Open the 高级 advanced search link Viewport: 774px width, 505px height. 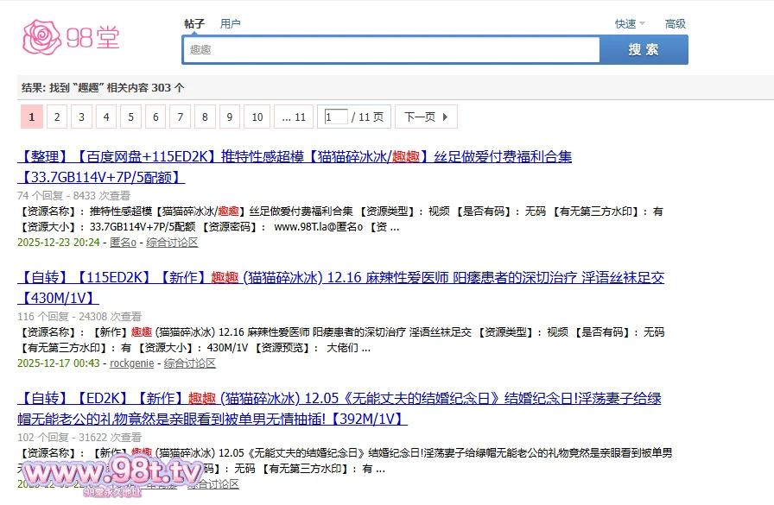point(675,24)
